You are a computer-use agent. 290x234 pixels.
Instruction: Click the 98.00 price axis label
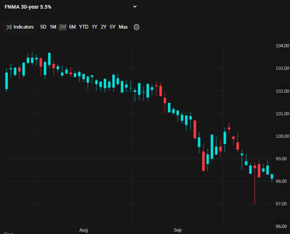[x=281, y=181]
